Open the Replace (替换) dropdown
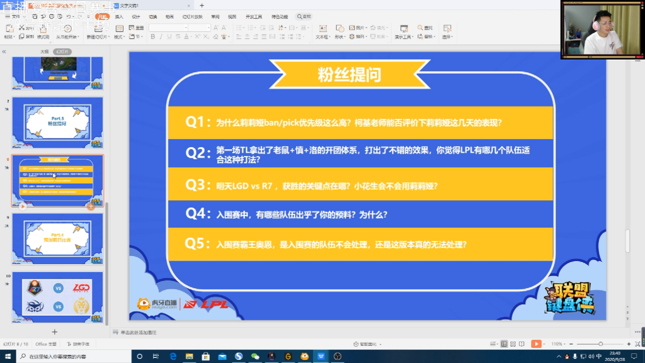 [426, 37]
